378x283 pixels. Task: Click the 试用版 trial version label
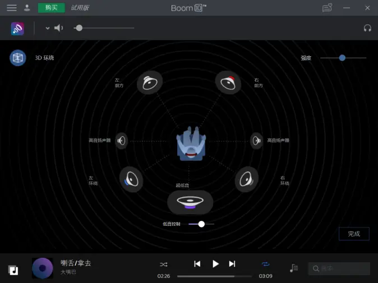coord(80,8)
